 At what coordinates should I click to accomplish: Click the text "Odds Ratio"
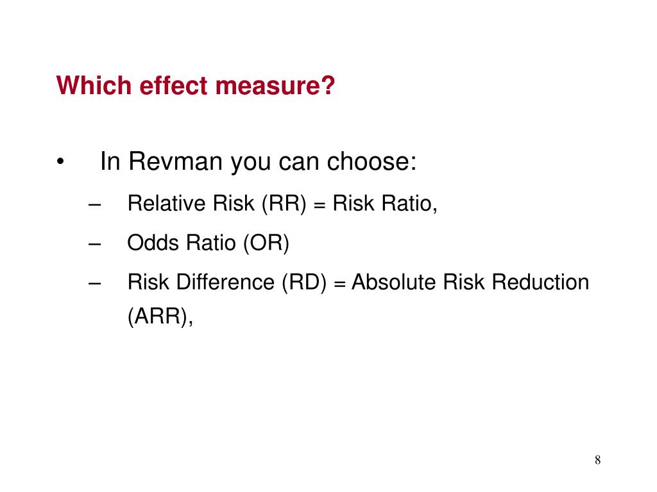coord(182,243)
